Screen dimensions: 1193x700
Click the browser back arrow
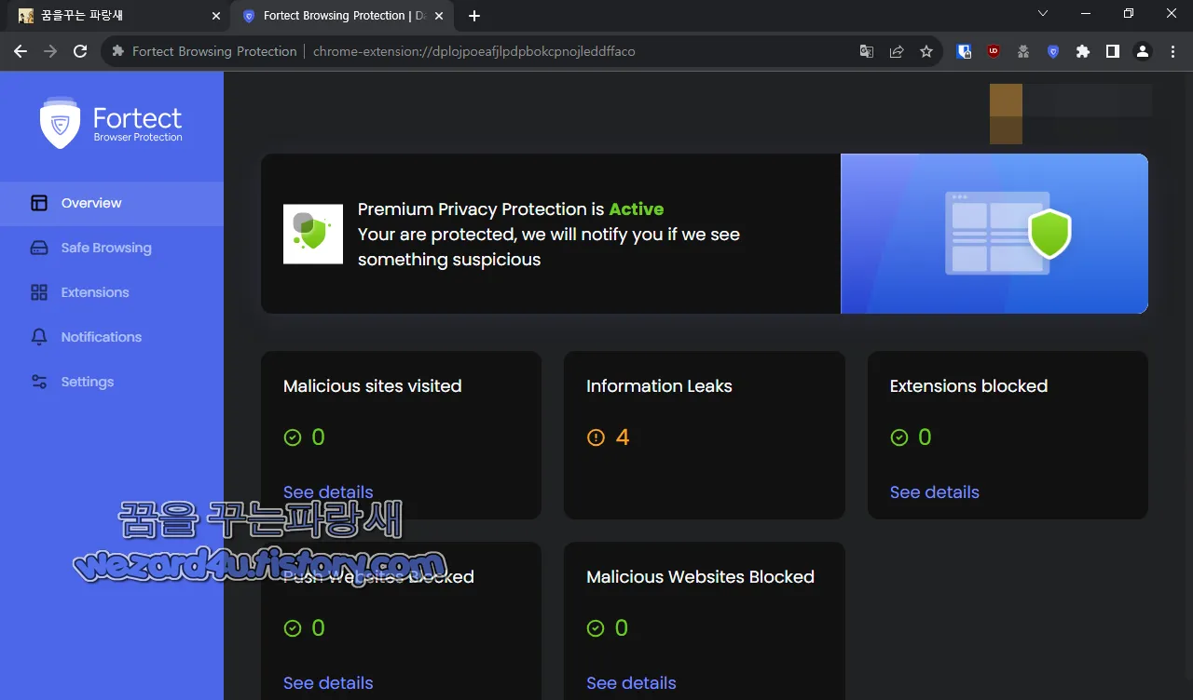click(x=21, y=51)
